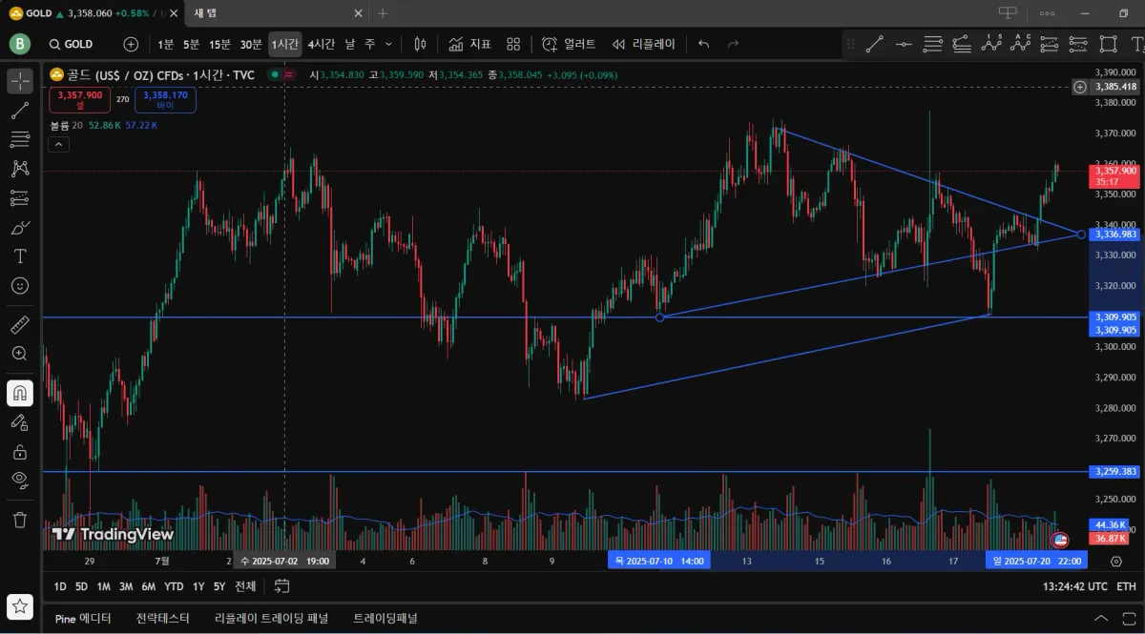Select the zoom in tool
The image size is (1145, 634).
tap(19, 354)
